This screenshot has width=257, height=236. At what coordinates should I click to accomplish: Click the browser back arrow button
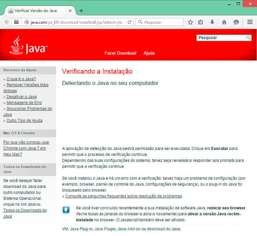pyautogui.click(x=7, y=22)
